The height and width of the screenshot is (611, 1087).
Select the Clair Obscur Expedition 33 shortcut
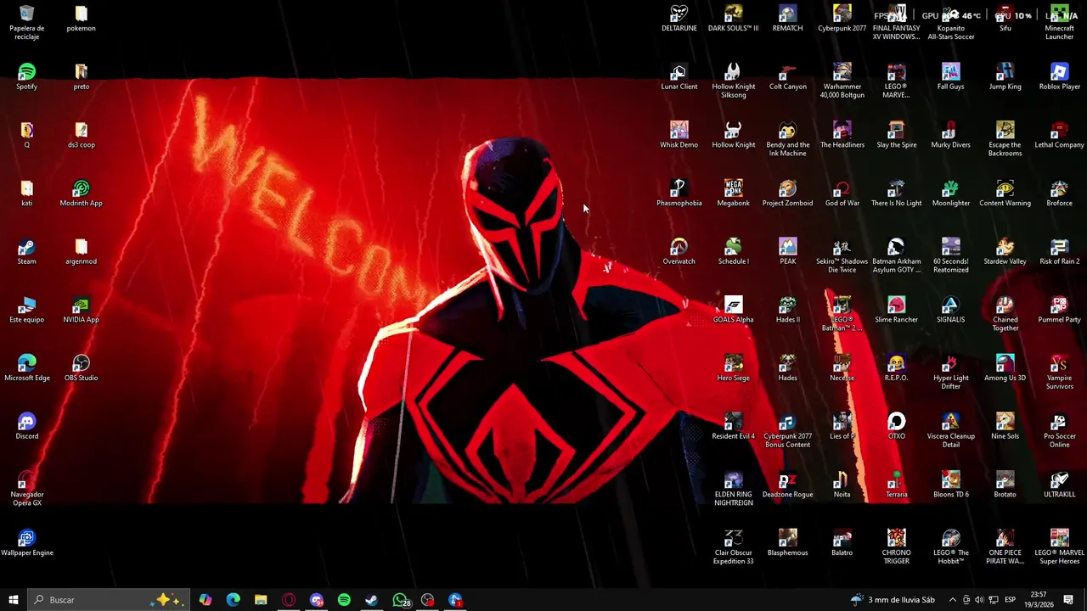tap(733, 547)
